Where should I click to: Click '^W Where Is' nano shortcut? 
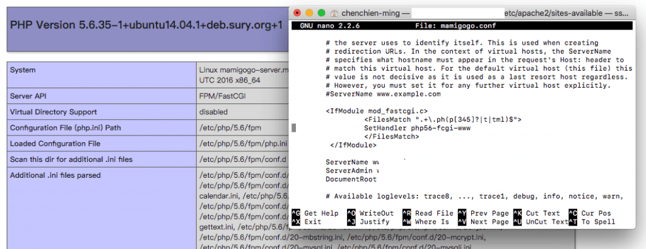tap(426, 222)
